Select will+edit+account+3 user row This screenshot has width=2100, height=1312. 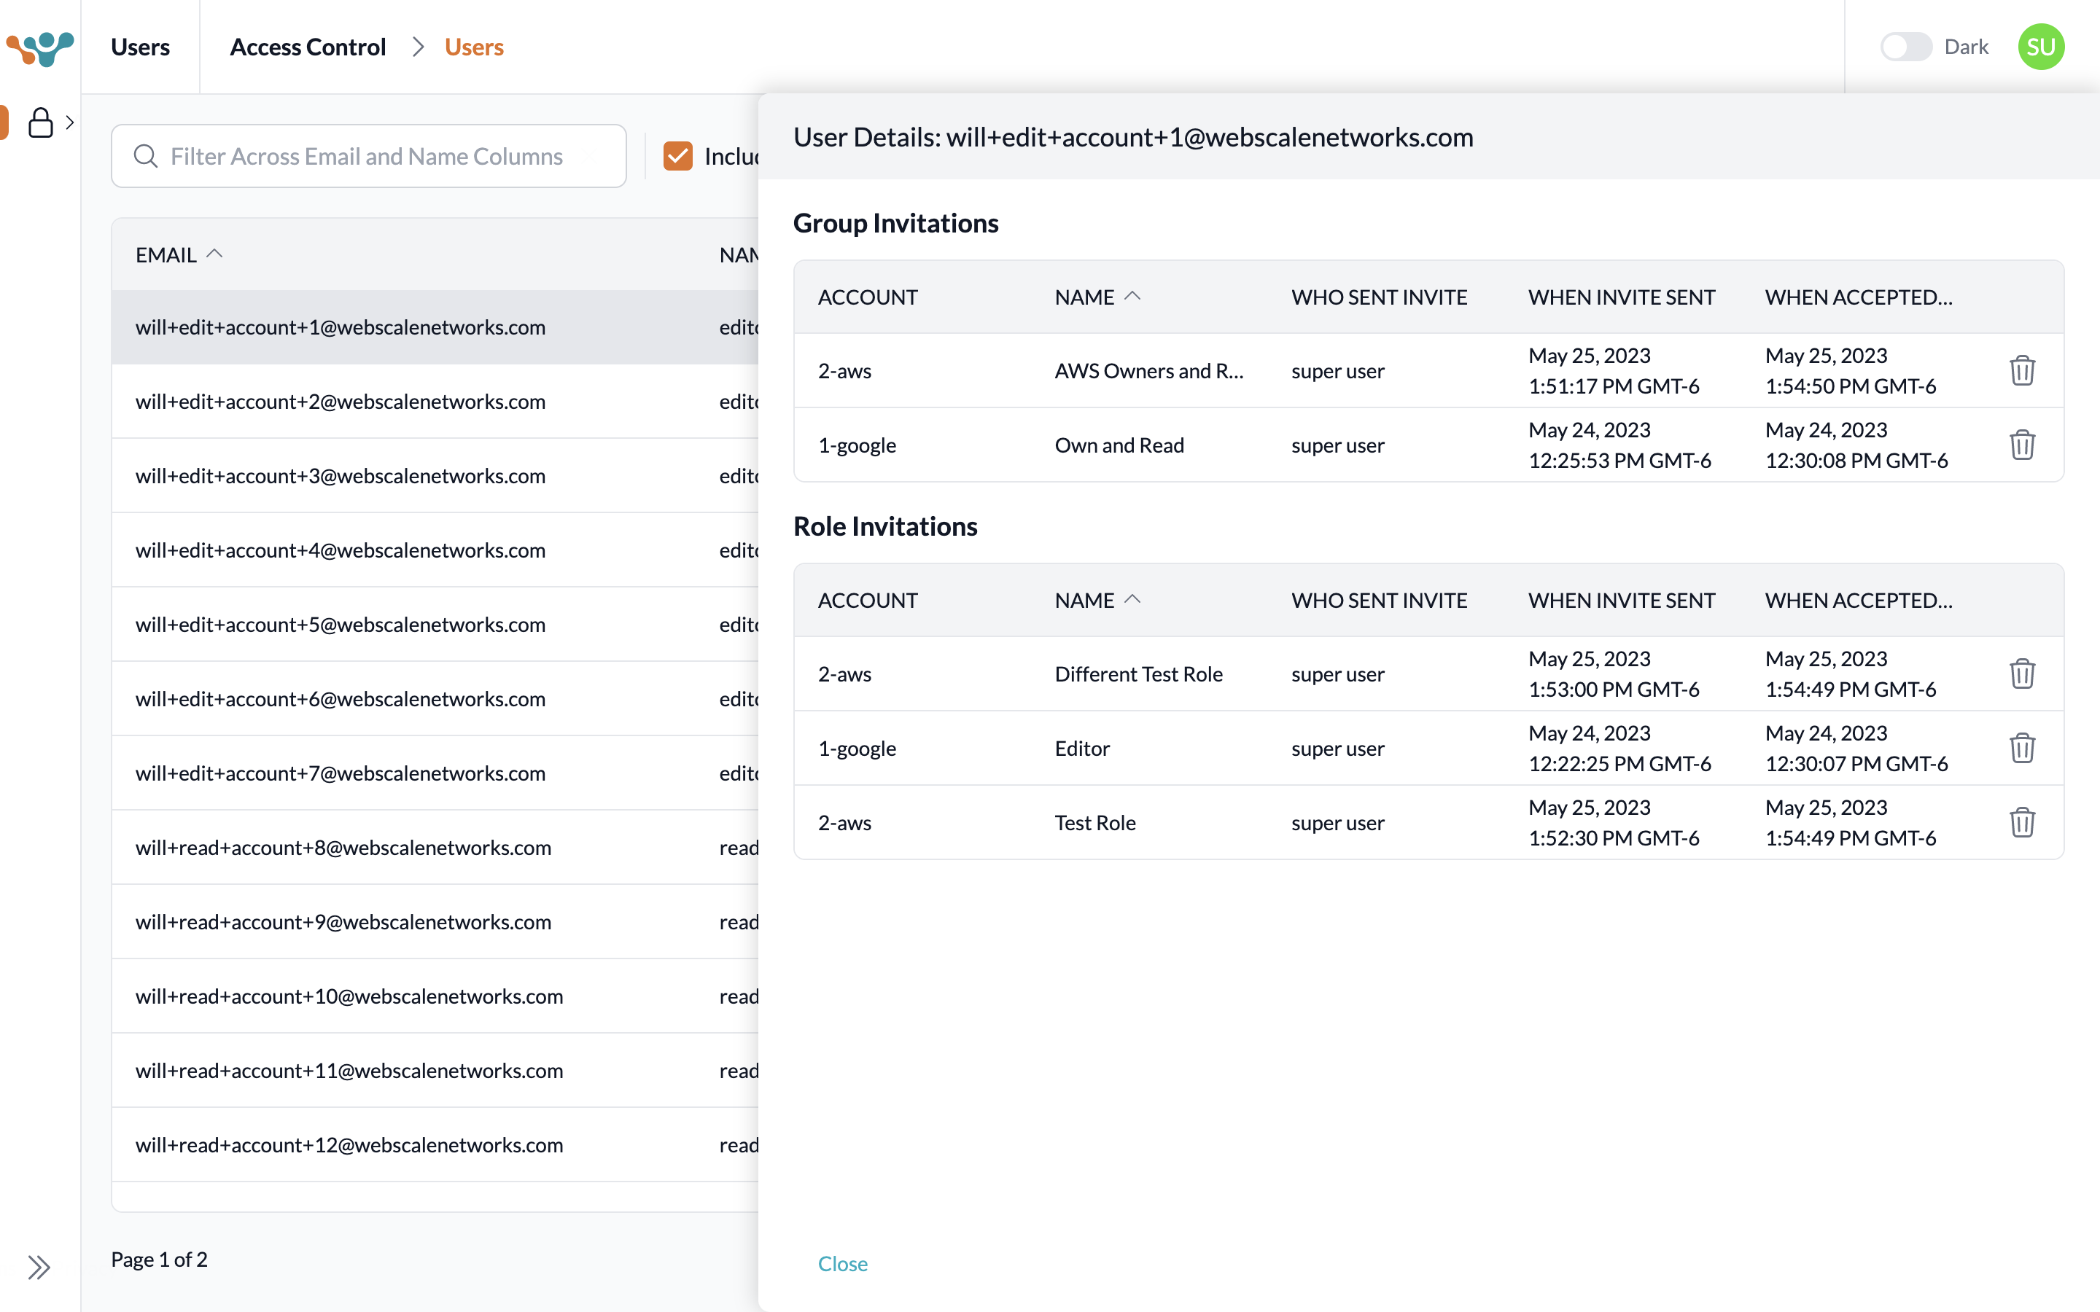(x=341, y=477)
